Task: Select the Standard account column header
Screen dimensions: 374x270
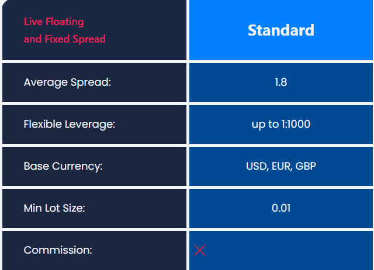Action: coord(280,30)
